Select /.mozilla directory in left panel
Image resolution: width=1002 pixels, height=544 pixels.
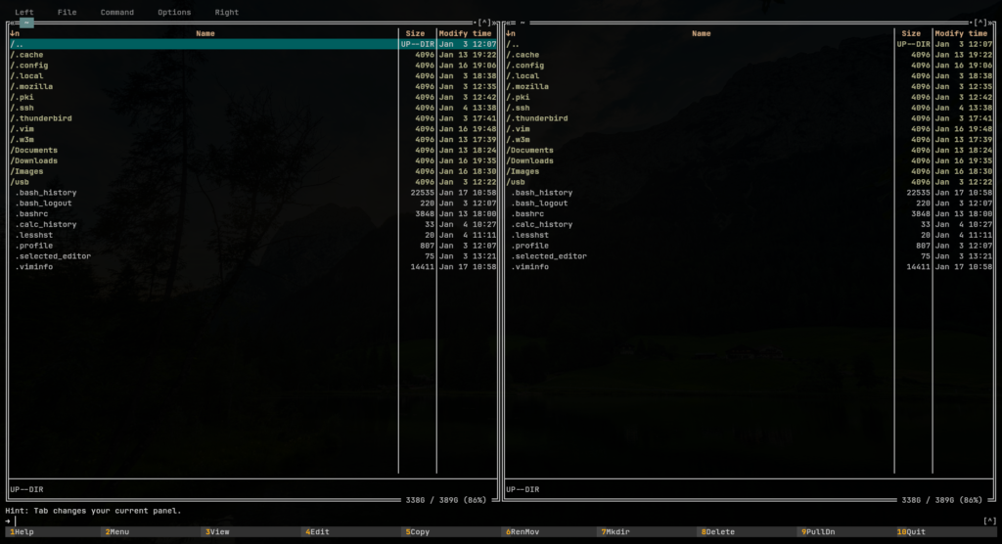253,86
